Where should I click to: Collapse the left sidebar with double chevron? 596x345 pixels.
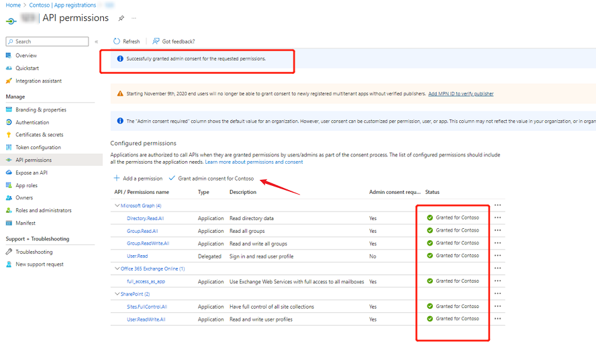[97, 42]
